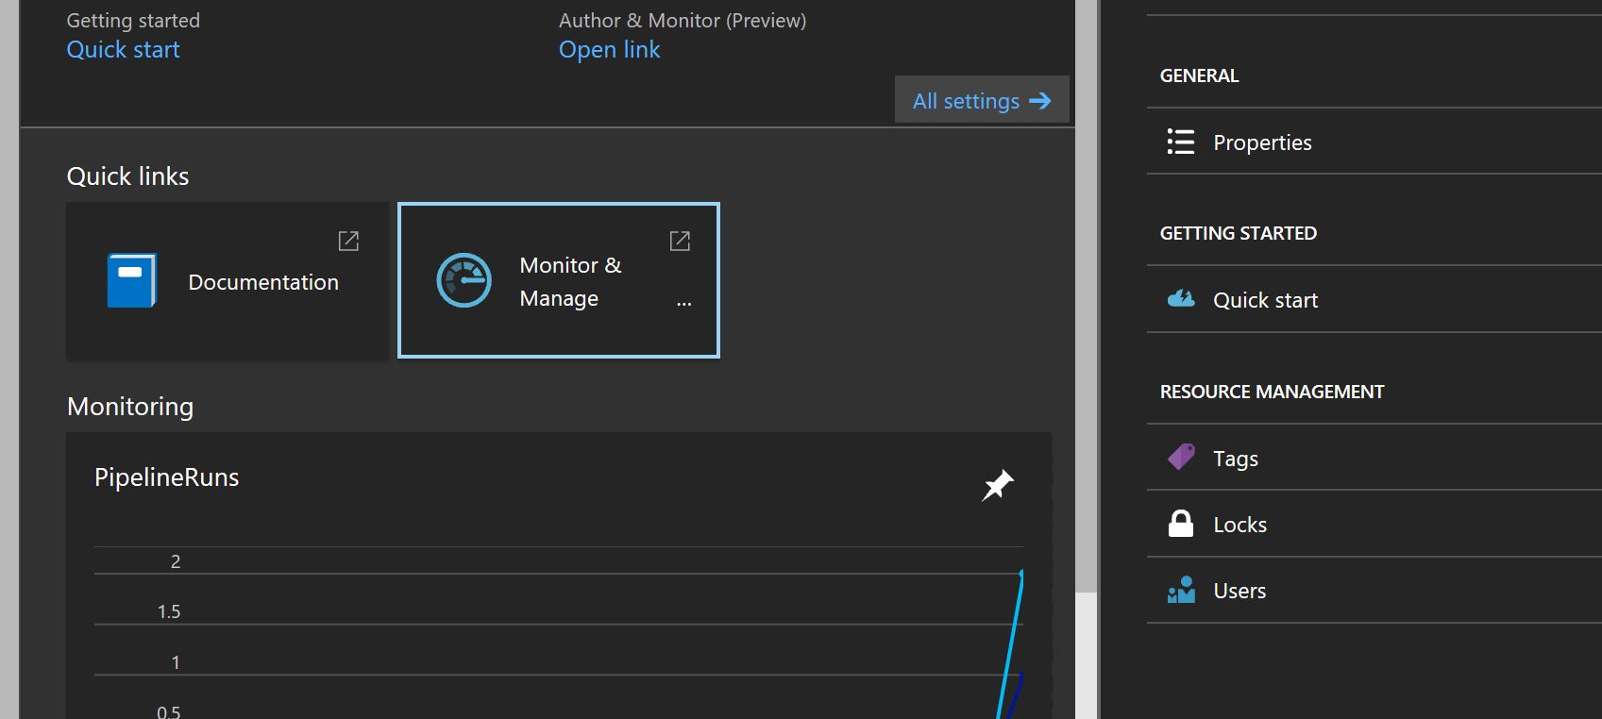Open the ellipsis menu on Monitor & Manage tile
Image resolution: width=1602 pixels, height=719 pixels.
pyautogui.click(x=684, y=304)
